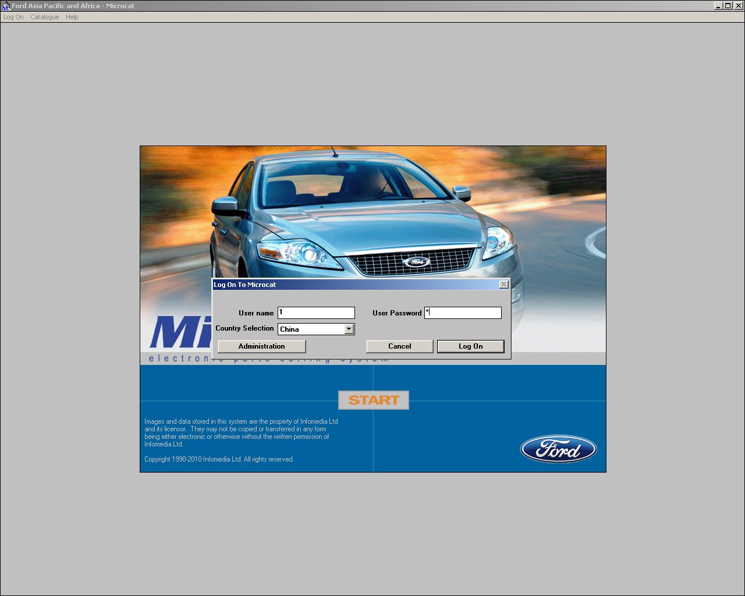This screenshot has width=745, height=596.
Task: Click the User name input field
Action: 316,313
